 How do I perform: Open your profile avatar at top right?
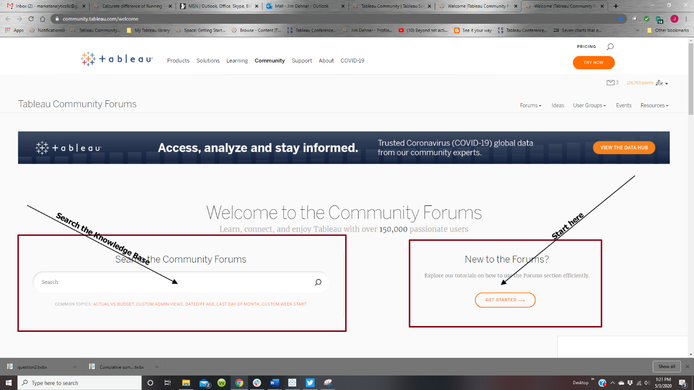[x=660, y=83]
